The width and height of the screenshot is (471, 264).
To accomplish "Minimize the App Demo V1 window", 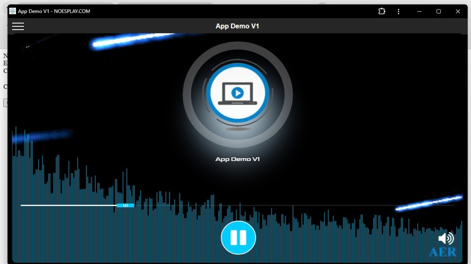I will [x=419, y=11].
